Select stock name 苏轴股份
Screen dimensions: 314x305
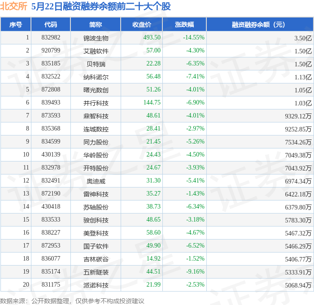coord(96,208)
